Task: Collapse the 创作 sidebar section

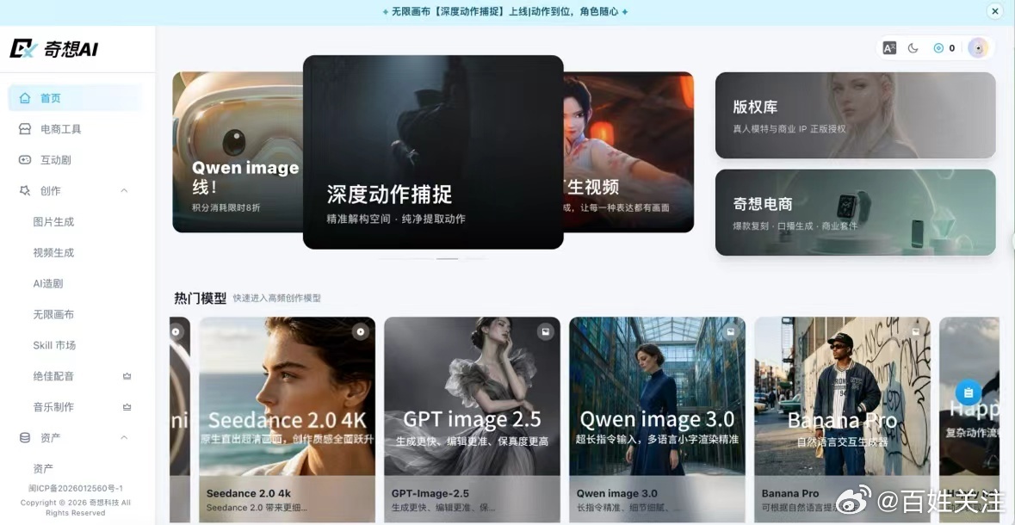Action: tap(124, 190)
